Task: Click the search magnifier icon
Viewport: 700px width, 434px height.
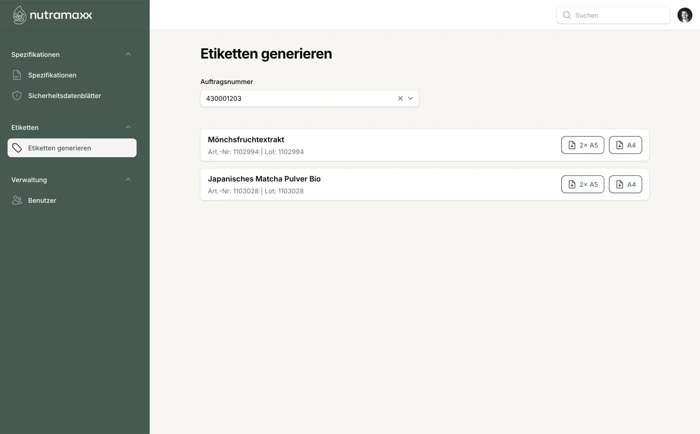Action: pos(567,15)
